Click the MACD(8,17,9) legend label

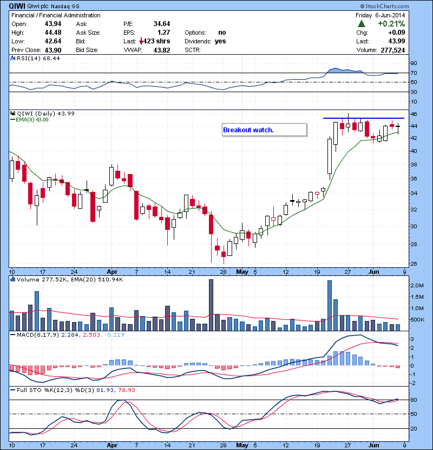(38, 335)
